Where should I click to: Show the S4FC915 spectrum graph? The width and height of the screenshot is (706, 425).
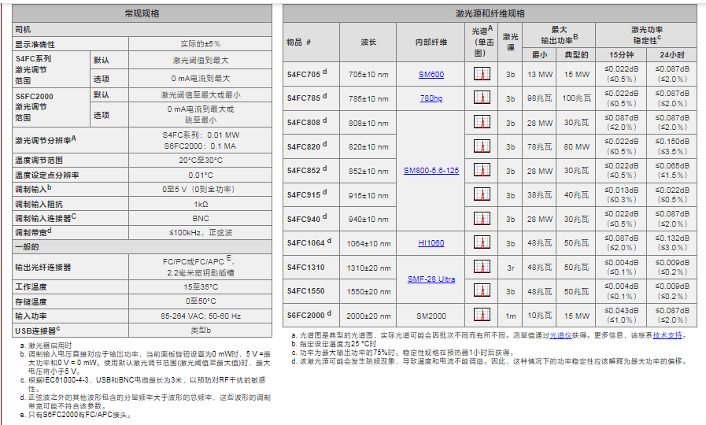482,194
